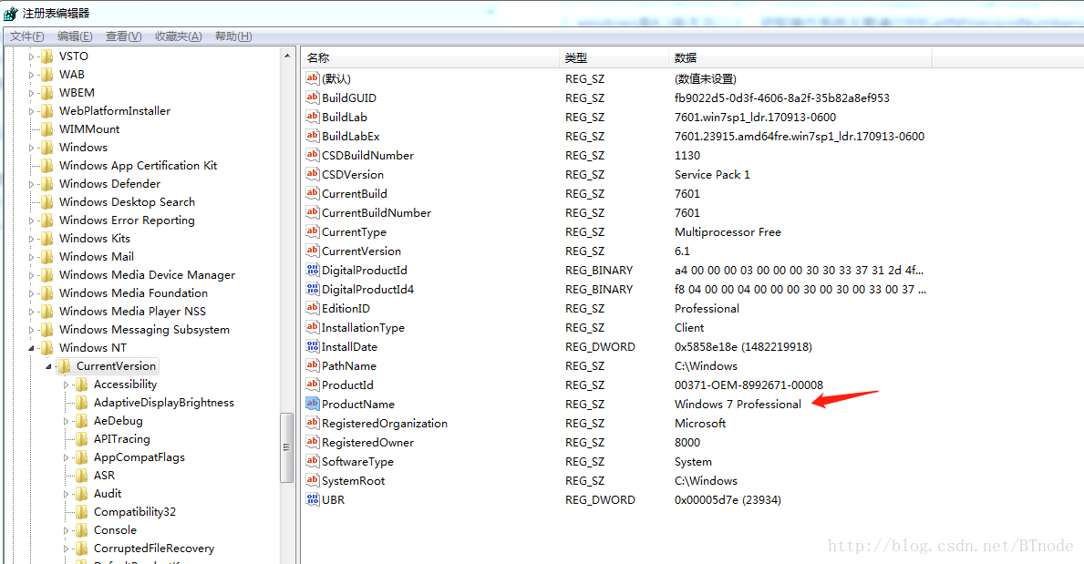Image resolution: width=1084 pixels, height=564 pixels.
Task: Expand the Windows Media Foundation node
Action: (31, 293)
